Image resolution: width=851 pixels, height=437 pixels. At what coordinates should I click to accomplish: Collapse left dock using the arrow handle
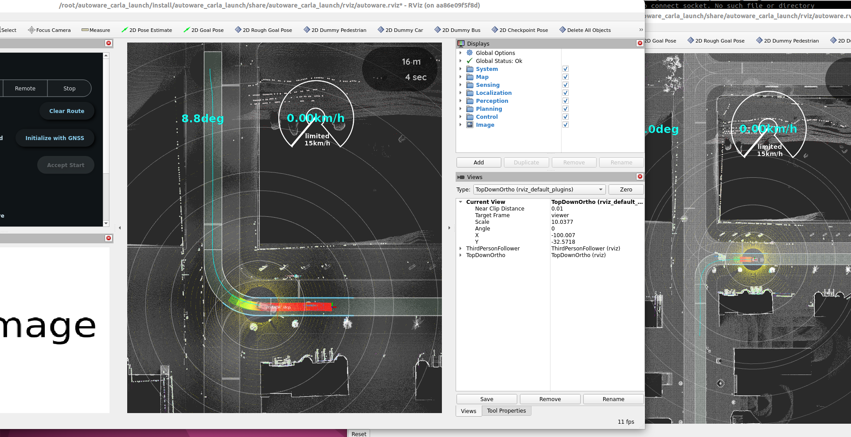click(120, 228)
